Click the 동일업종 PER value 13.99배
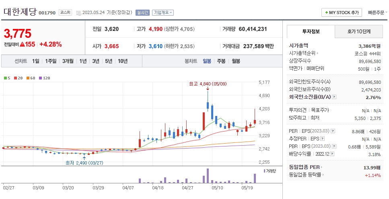The image size is (389, 199). (x=372, y=168)
